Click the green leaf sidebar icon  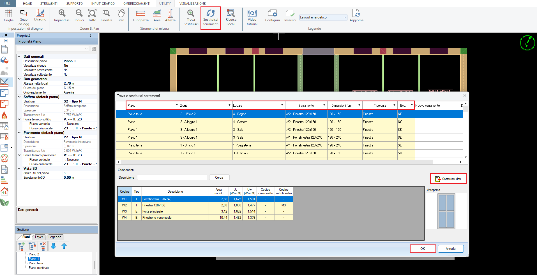pyautogui.click(x=4, y=202)
